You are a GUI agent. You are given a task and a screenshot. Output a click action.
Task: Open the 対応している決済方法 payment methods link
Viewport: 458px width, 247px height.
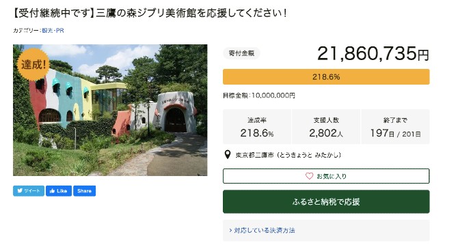[x=265, y=231]
